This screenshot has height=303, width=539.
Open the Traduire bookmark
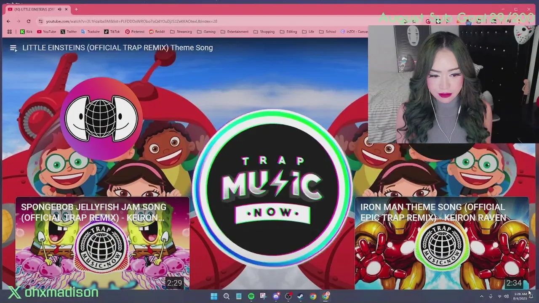[x=91, y=32]
